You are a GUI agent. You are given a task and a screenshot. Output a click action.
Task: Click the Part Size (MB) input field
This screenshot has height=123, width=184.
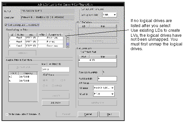coord(107,79)
